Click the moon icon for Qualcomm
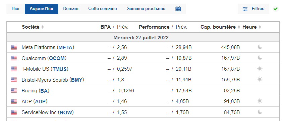 [x=260, y=58]
